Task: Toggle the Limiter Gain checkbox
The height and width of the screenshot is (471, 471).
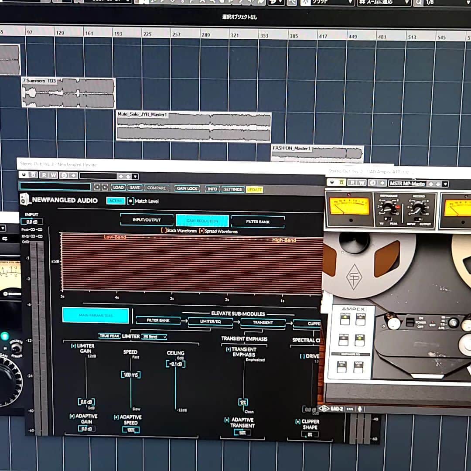Action: (73, 346)
